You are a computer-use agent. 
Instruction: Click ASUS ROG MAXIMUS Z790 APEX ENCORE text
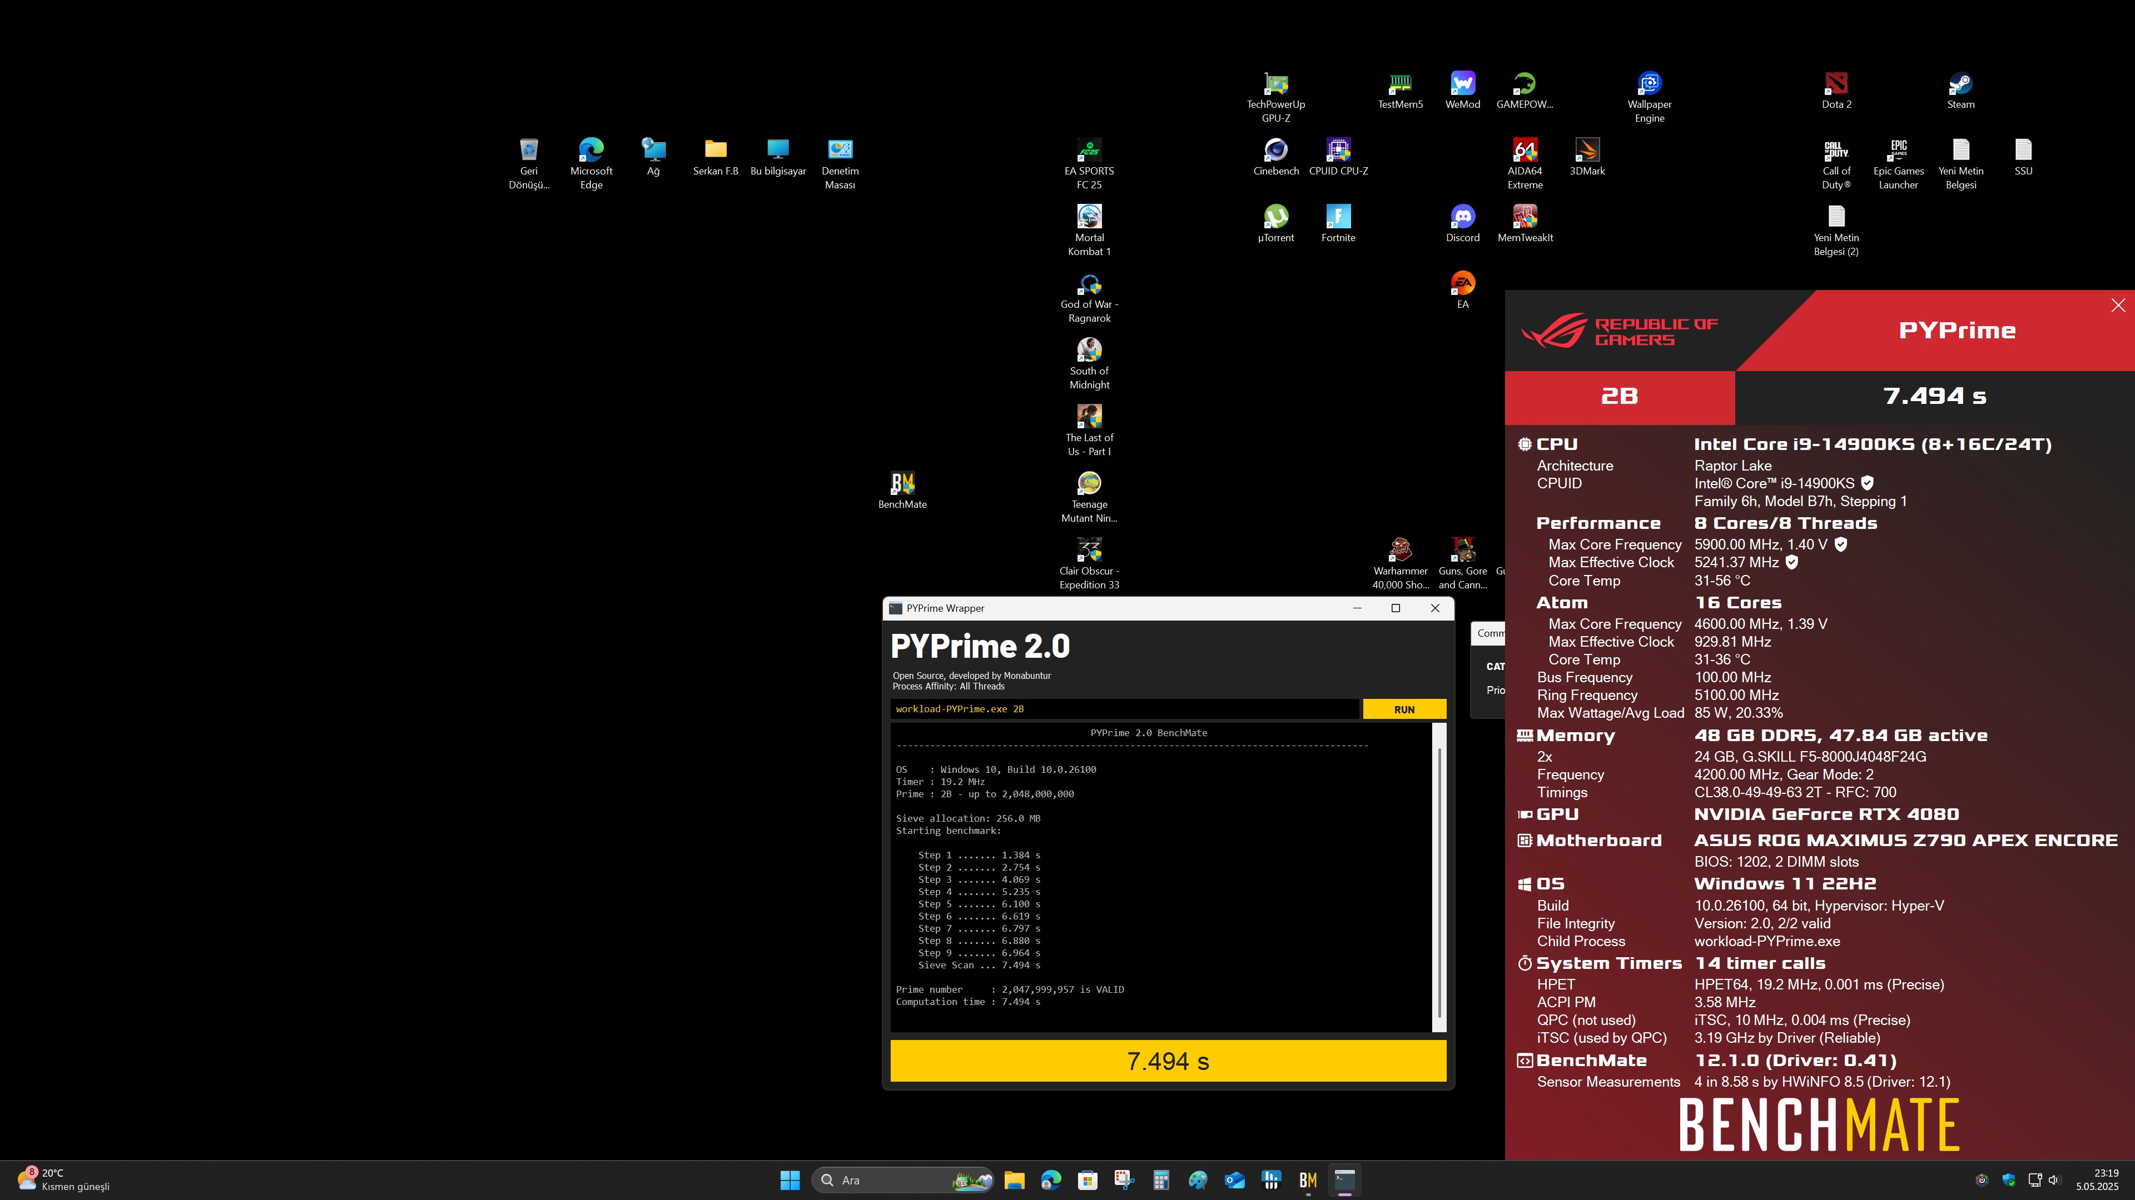click(1905, 841)
